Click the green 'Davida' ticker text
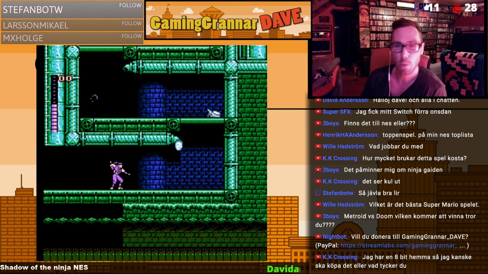Image resolution: width=488 pixels, height=274 pixels. pyautogui.click(x=283, y=269)
